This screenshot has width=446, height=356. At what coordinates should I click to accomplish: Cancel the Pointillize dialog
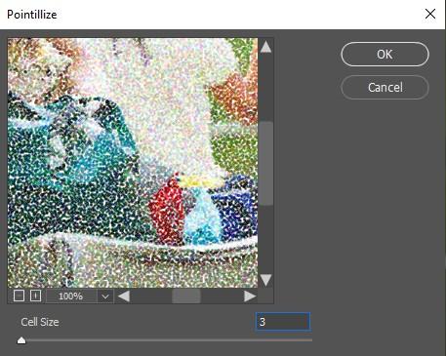click(385, 87)
